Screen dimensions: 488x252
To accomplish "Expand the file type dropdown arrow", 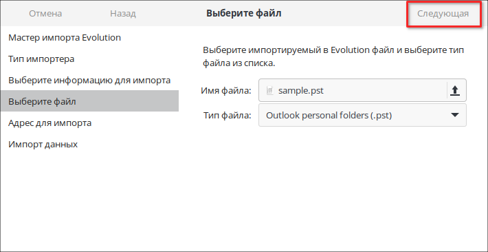I will point(455,115).
